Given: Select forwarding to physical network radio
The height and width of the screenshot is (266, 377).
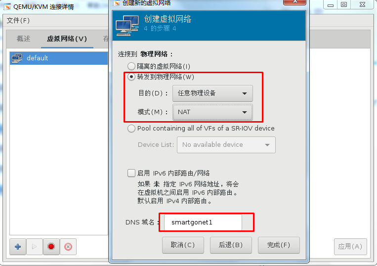Looking at the screenshot, I should point(131,77).
